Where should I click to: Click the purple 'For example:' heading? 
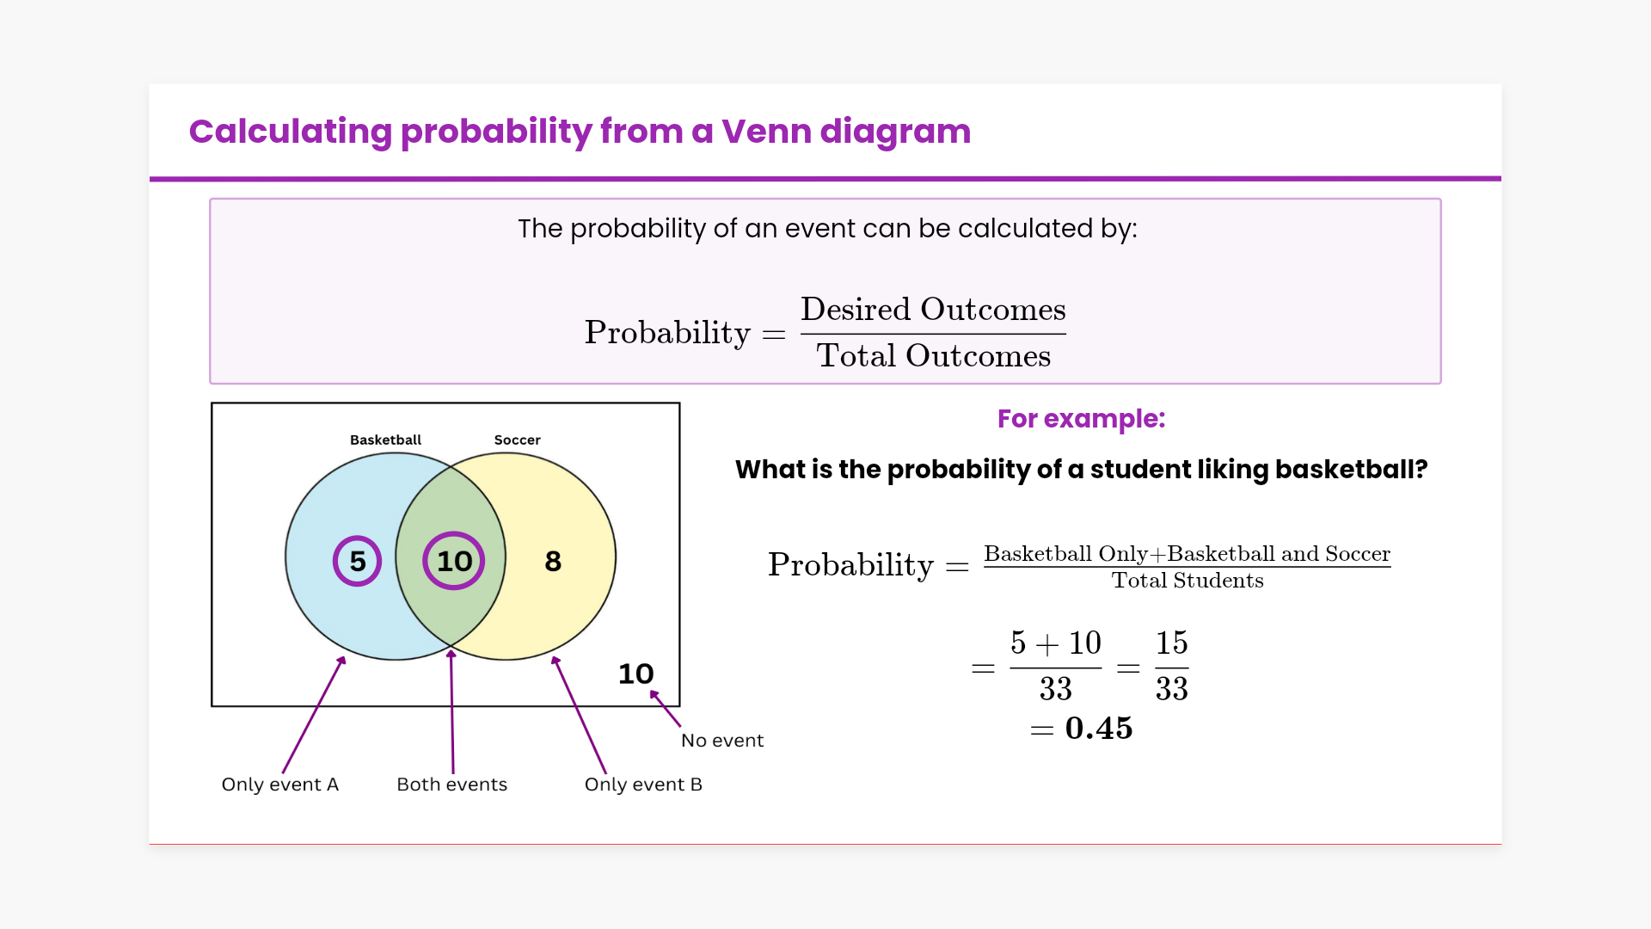(x=1081, y=419)
